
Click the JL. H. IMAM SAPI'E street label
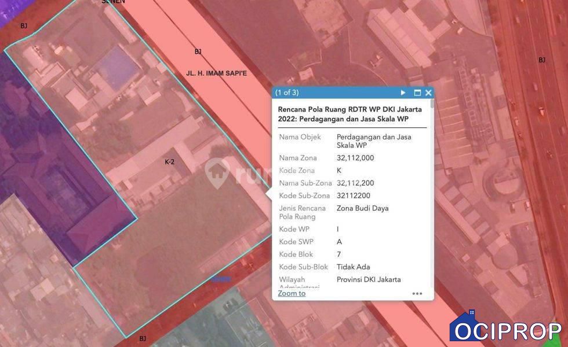point(216,73)
